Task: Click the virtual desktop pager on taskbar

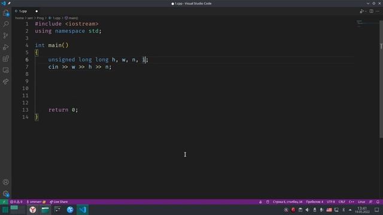Action: click(18, 210)
